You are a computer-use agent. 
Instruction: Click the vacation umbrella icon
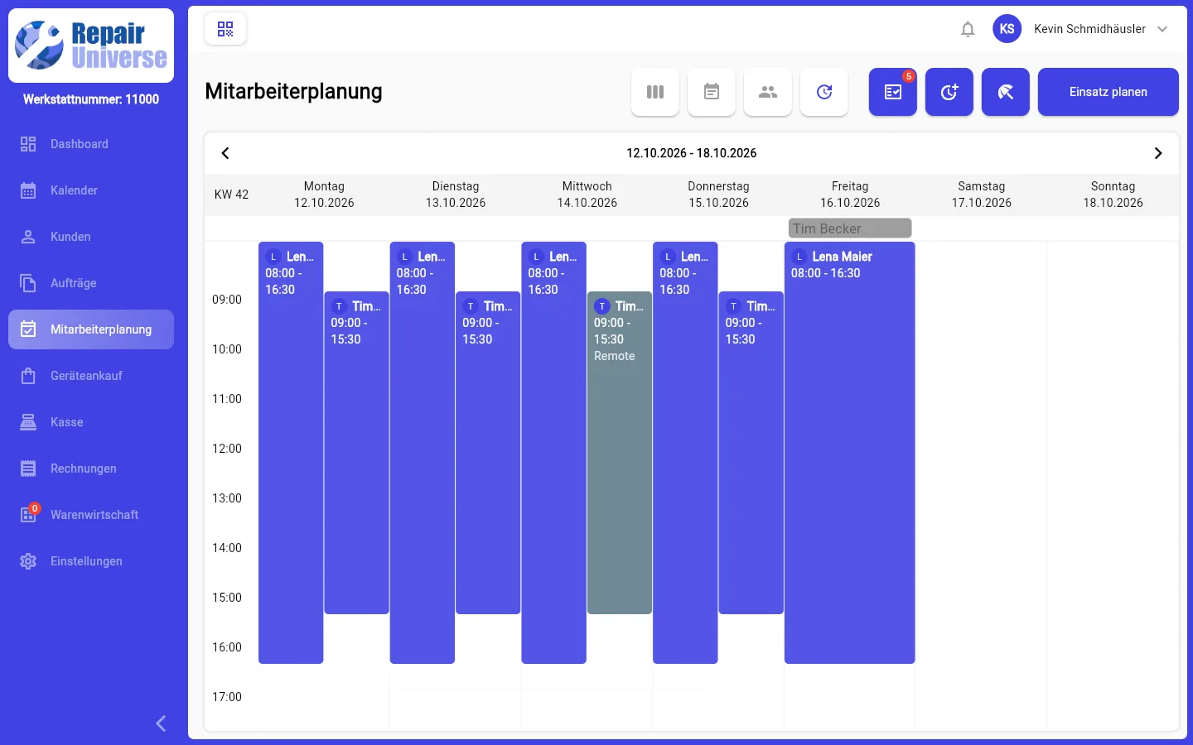1006,92
